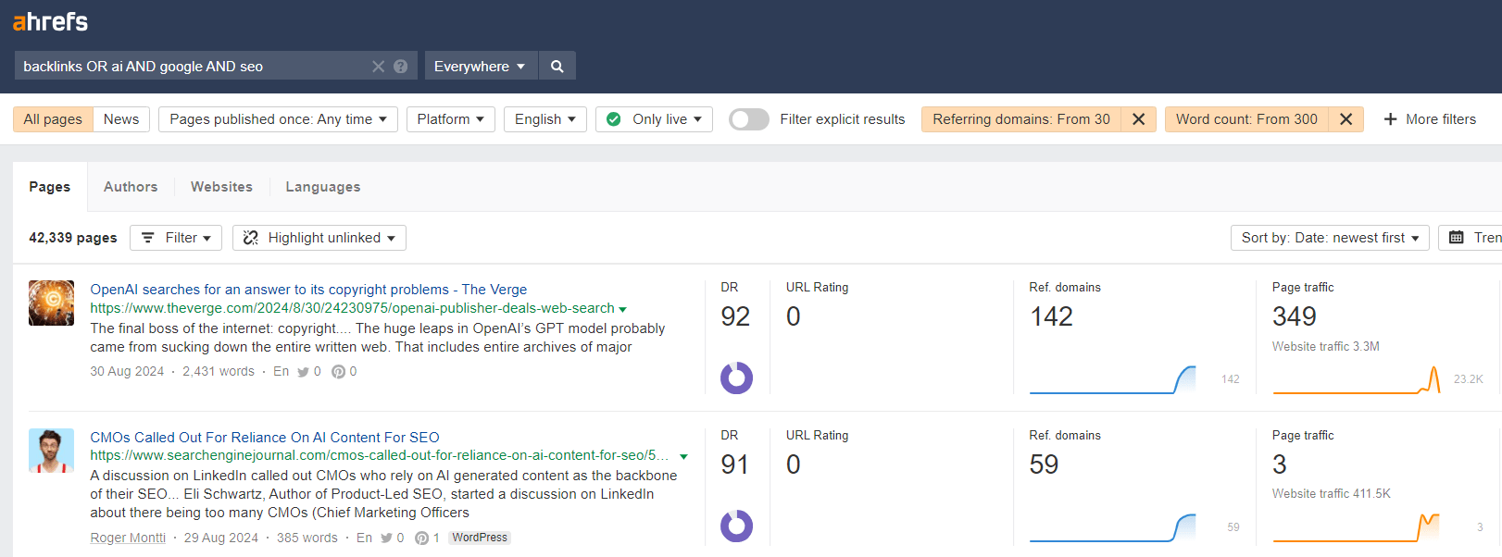The image size is (1502, 557).
Task: Click the Ref. domains 142 sparkline chart
Action: [x=1113, y=379]
